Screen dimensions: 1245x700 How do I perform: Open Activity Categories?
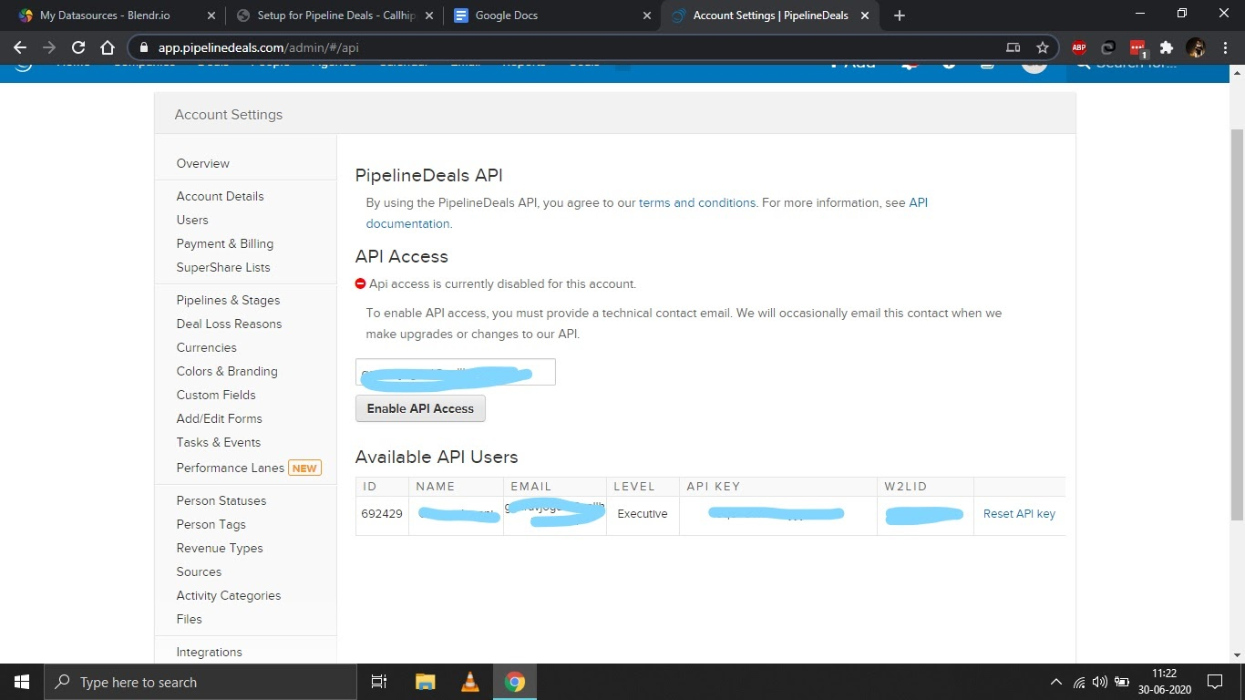click(x=229, y=595)
